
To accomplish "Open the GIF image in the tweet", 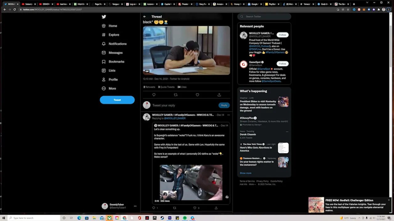I will (x=186, y=50).
